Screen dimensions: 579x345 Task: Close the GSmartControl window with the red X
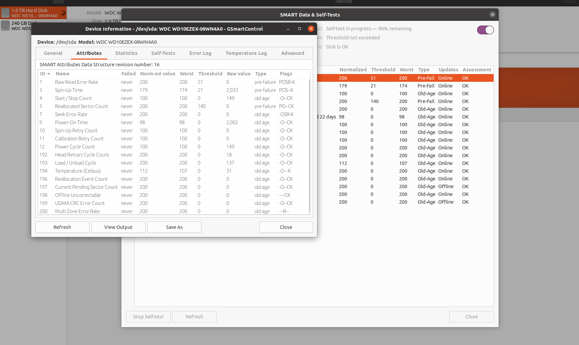click(x=311, y=29)
